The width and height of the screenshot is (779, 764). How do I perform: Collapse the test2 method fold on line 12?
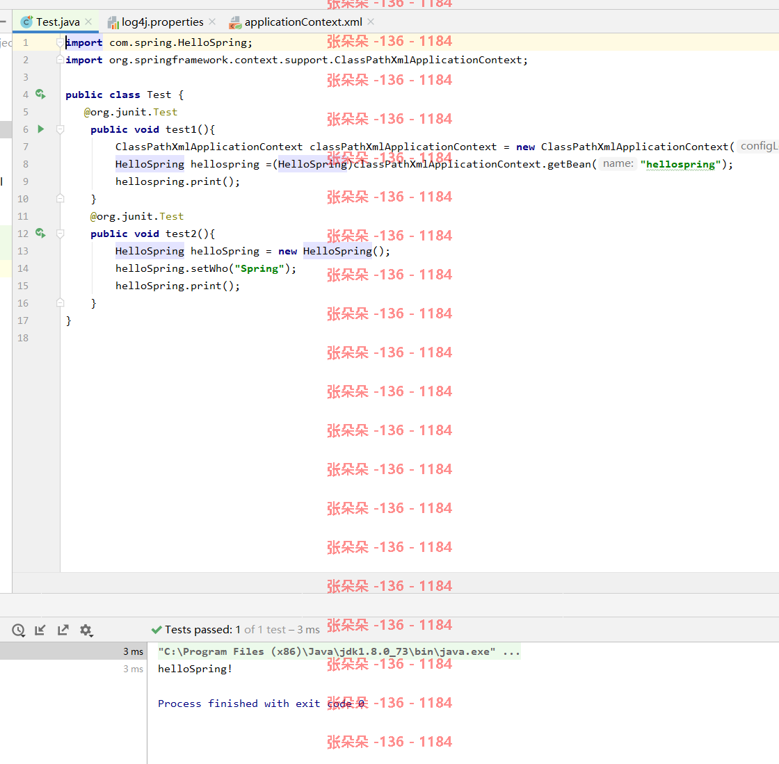tap(60, 234)
